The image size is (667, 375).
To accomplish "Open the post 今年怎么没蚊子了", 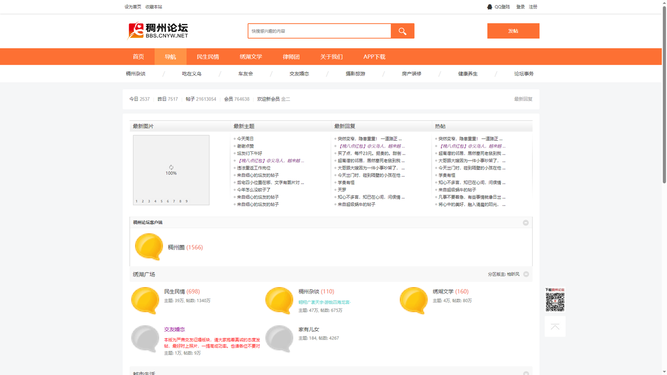I will pyautogui.click(x=254, y=190).
